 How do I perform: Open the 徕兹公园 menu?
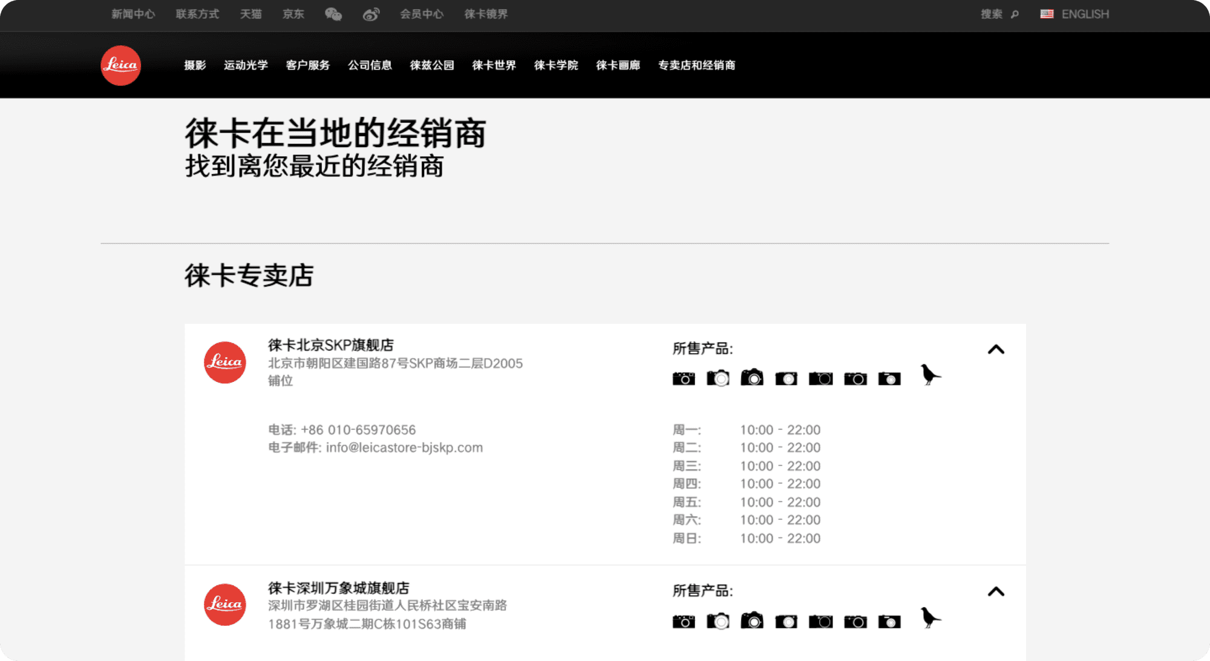tap(432, 65)
